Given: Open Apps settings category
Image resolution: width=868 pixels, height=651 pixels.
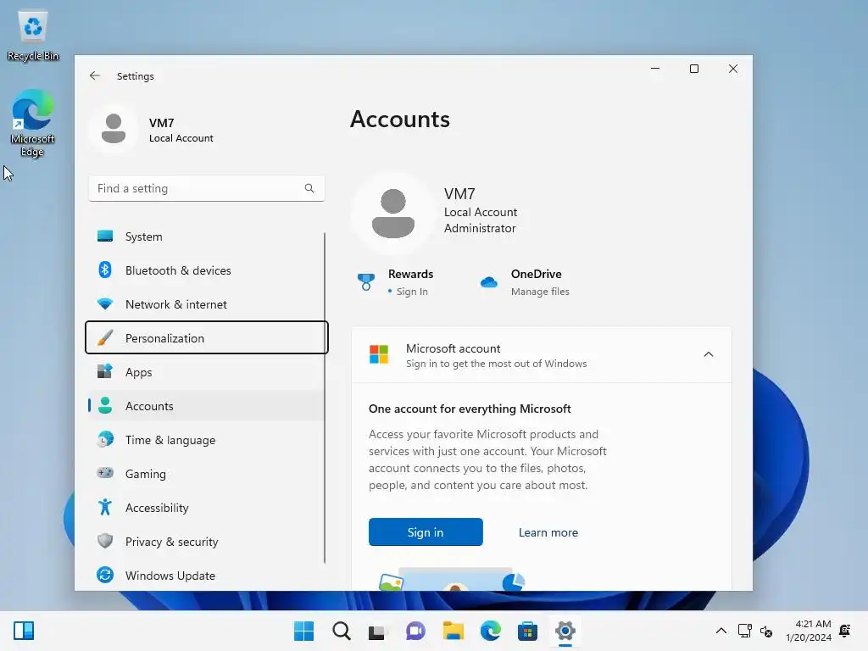Looking at the screenshot, I should pos(206,371).
